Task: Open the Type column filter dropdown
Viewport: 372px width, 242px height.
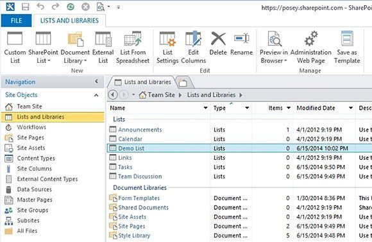Action: [247, 108]
